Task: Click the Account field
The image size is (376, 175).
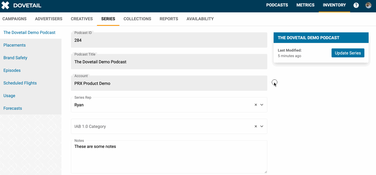Action: coord(169,83)
